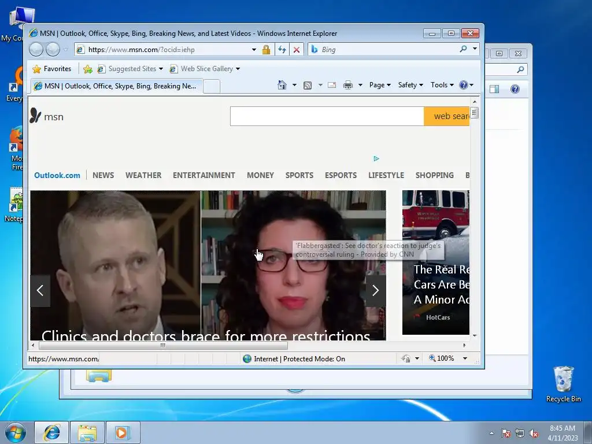The width and height of the screenshot is (592, 444).
Task: Open recent pages dropdown next to Forward
Action: point(66,50)
